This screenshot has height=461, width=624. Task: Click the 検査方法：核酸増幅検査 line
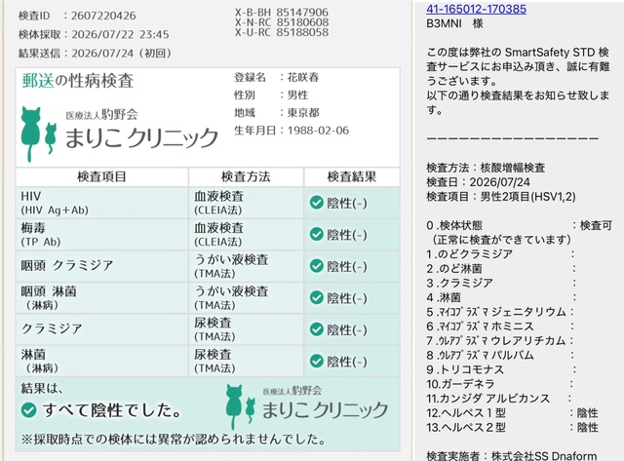486,168
